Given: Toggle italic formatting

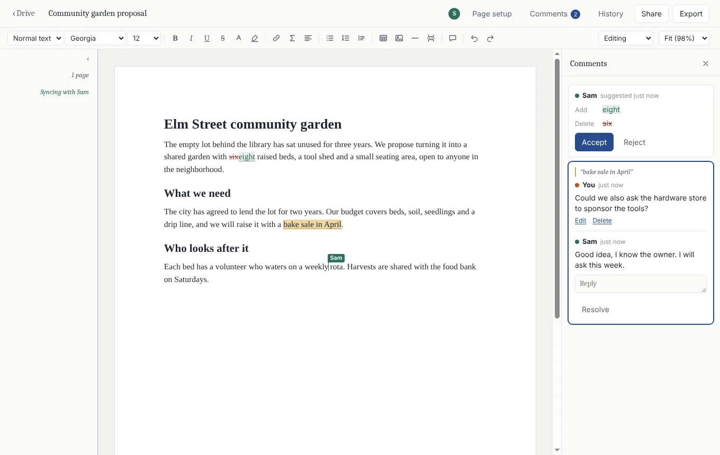Looking at the screenshot, I should [x=191, y=38].
